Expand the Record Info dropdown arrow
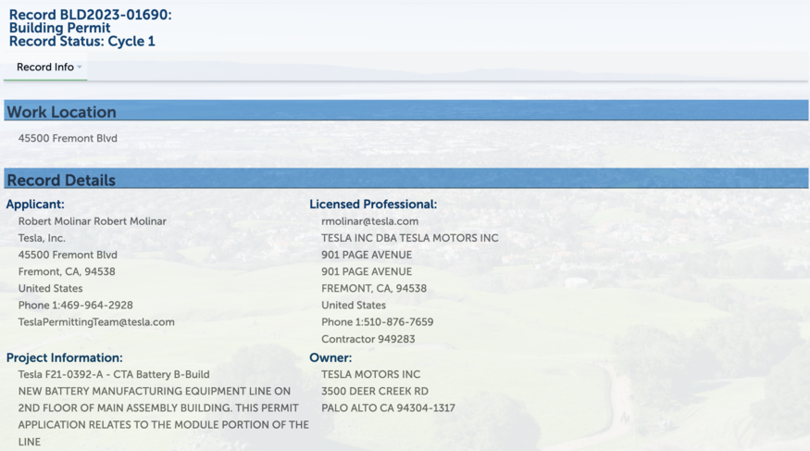The width and height of the screenshot is (810, 451). click(x=80, y=68)
